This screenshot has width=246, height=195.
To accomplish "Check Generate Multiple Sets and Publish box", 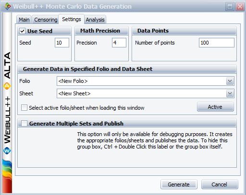I will 24,123.
